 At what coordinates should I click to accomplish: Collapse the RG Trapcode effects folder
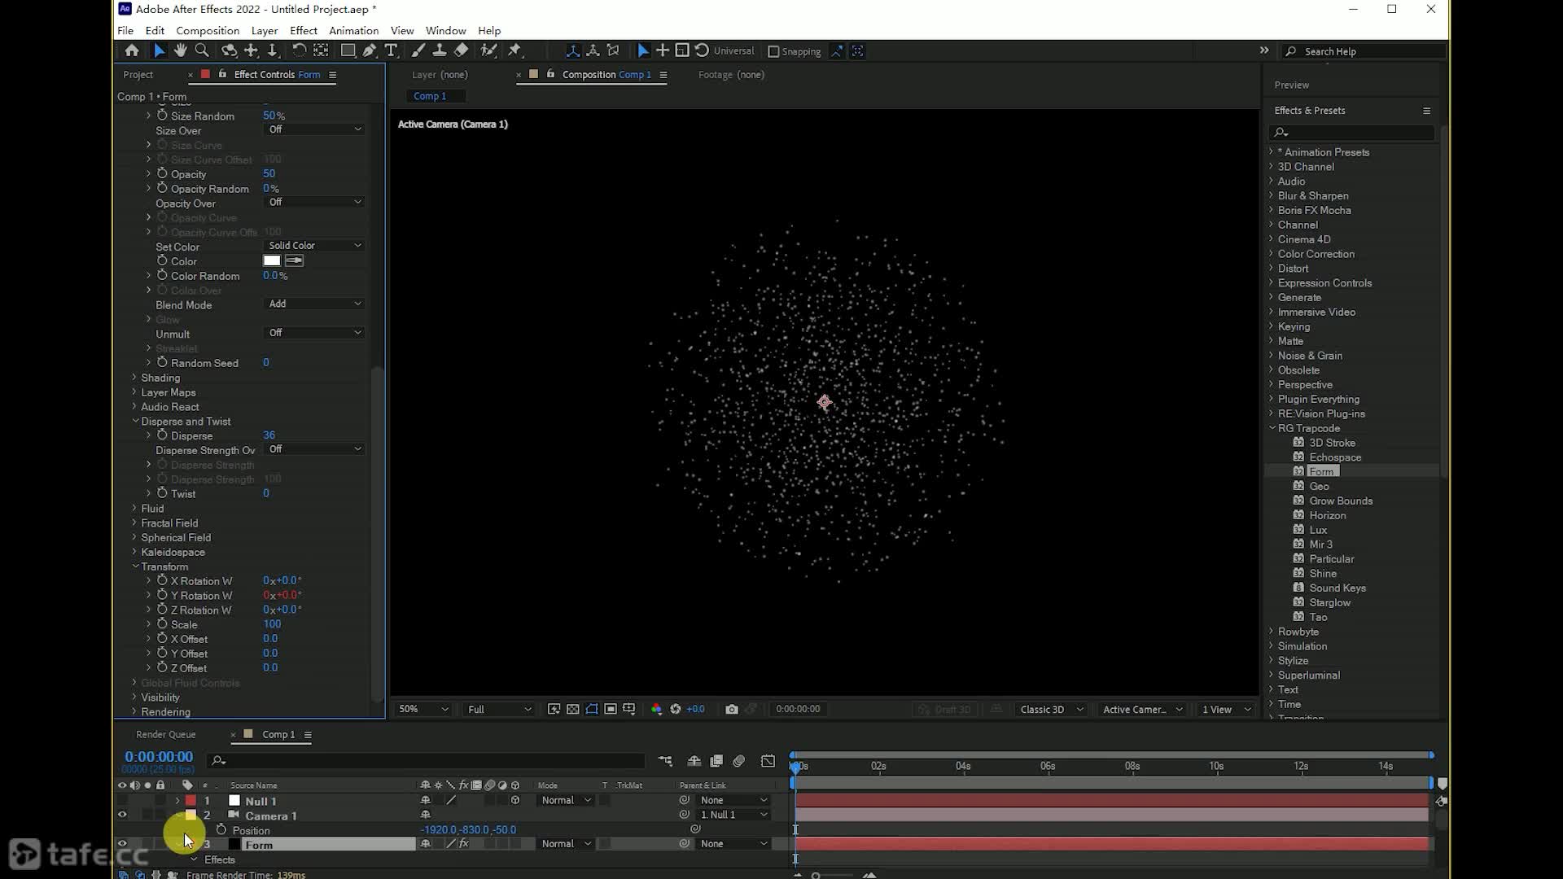(1272, 428)
